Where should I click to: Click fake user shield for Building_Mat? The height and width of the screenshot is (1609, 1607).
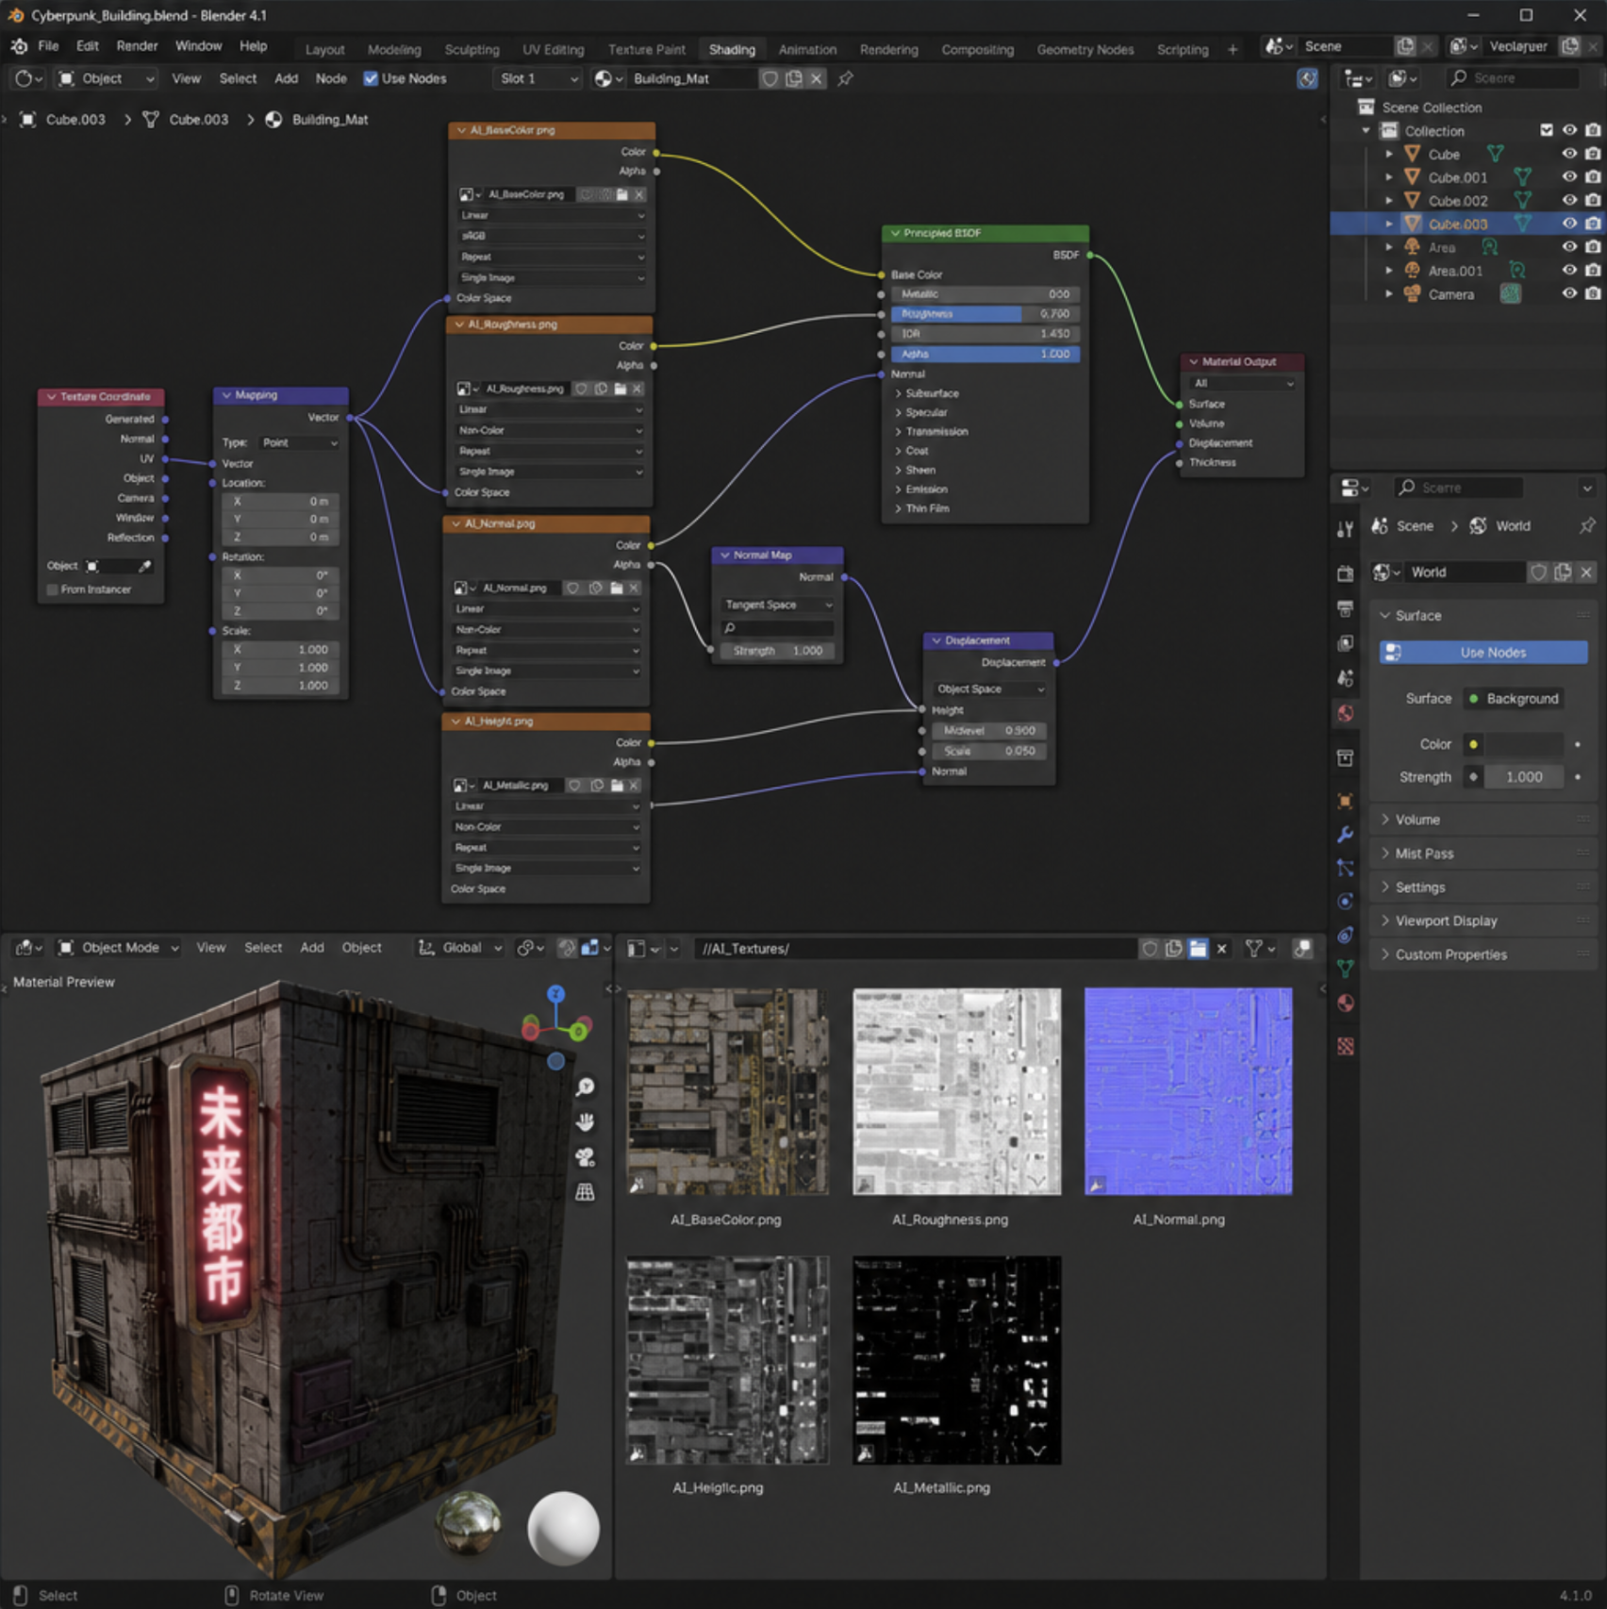770,78
